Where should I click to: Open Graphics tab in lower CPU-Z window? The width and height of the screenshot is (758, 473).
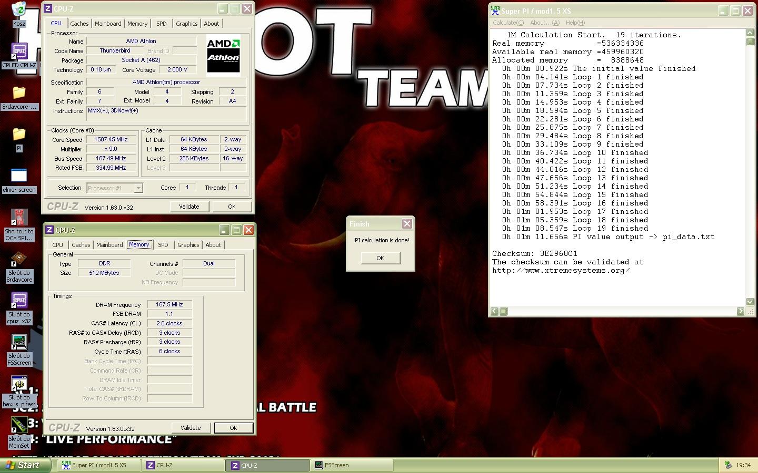point(188,245)
